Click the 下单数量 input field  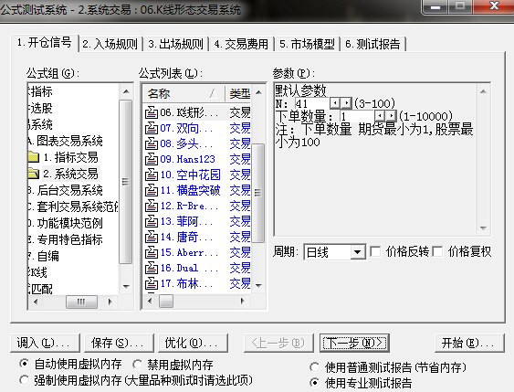357,116
